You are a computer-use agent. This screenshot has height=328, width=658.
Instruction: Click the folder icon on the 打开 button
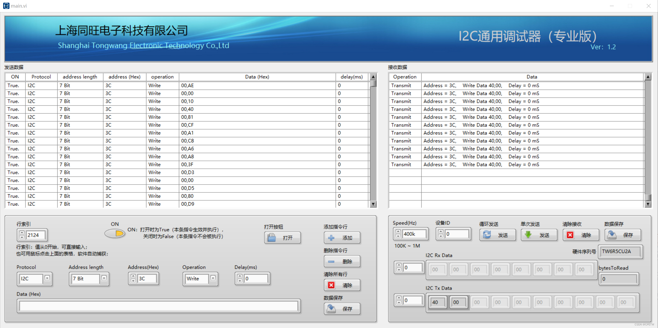[x=271, y=238]
